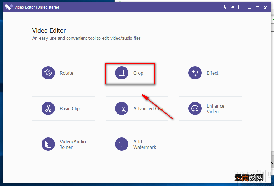Open the menu list icon in title bar

[240, 7]
